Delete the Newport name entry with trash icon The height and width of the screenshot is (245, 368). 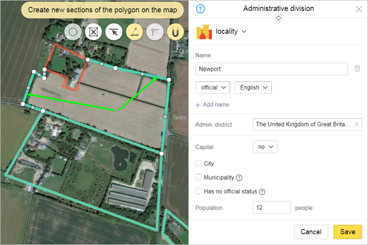(357, 68)
